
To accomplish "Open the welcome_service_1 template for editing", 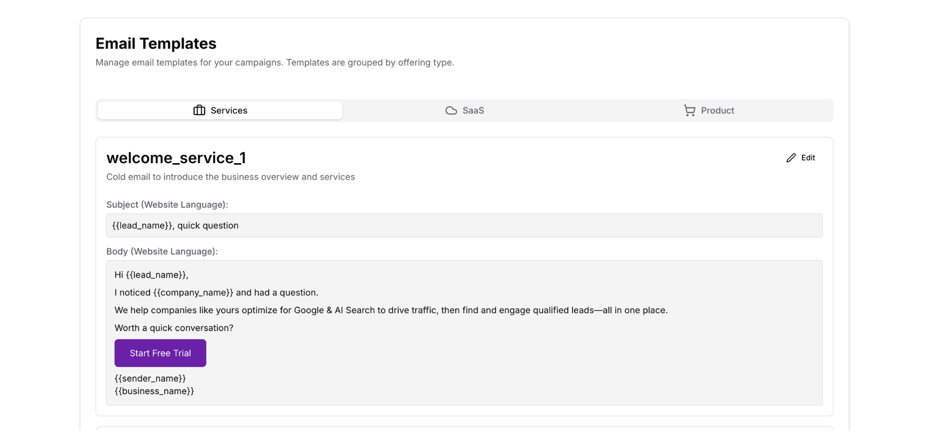I will pyautogui.click(x=800, y=158).
